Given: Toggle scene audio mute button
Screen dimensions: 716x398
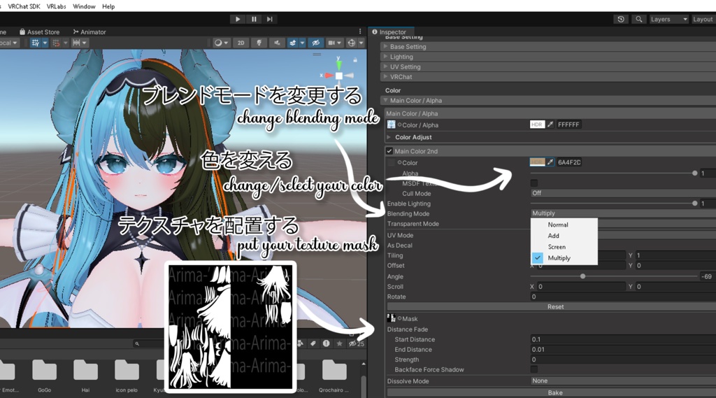Looking at the screenshot, I should click(x=277, y=43).
